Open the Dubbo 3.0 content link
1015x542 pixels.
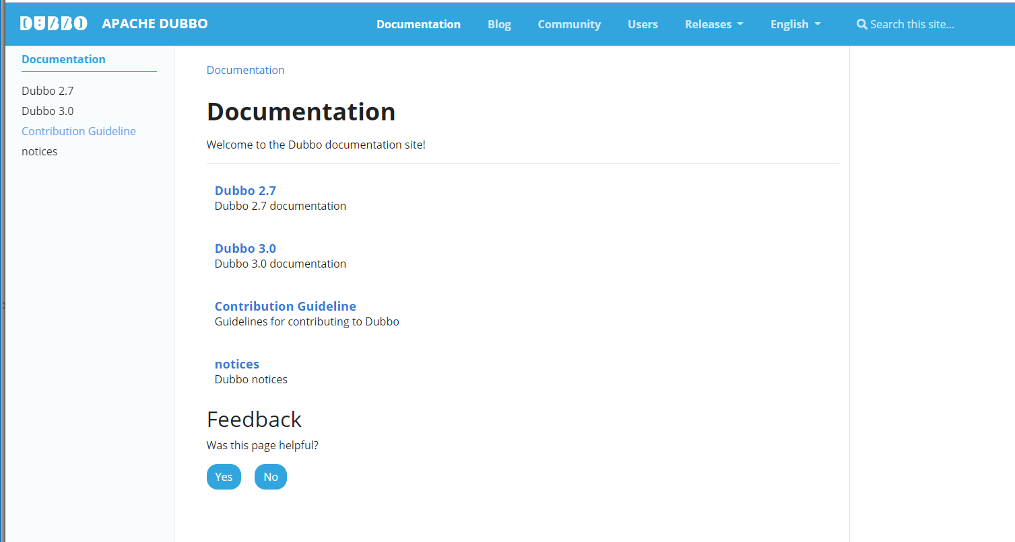pyautogui.click(x=245, y=248)
